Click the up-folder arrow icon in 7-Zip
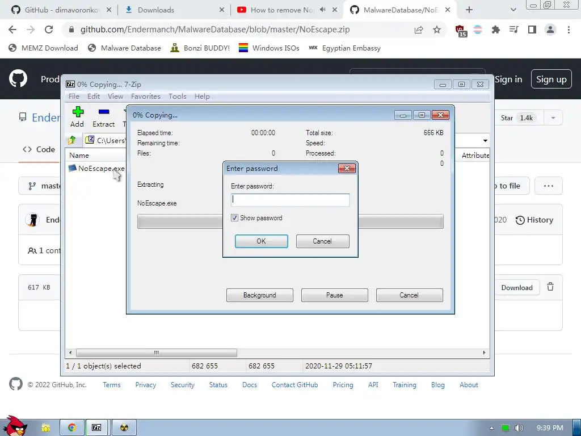Viewport: 581px width, 436px height. tap(72, 140)
